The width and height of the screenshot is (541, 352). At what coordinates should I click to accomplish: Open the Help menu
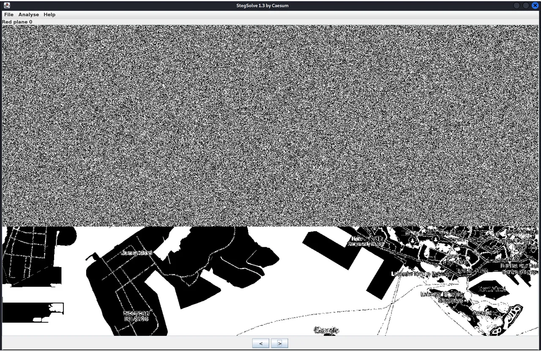click(x=49, y=14)
